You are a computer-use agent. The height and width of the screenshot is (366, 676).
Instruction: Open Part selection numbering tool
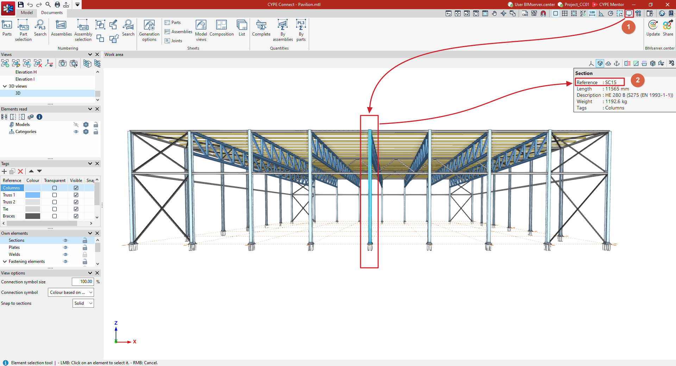coord(23,31)
